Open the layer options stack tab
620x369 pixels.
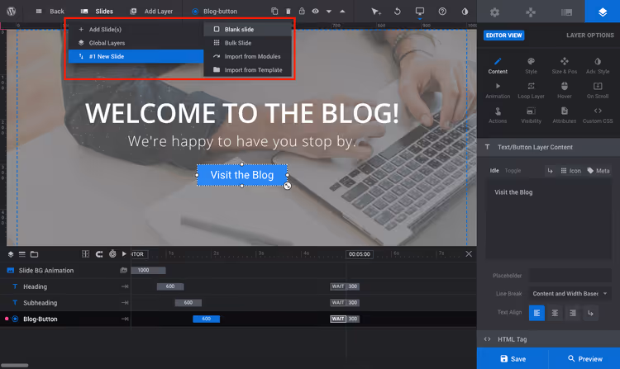(x=602, y=12)
